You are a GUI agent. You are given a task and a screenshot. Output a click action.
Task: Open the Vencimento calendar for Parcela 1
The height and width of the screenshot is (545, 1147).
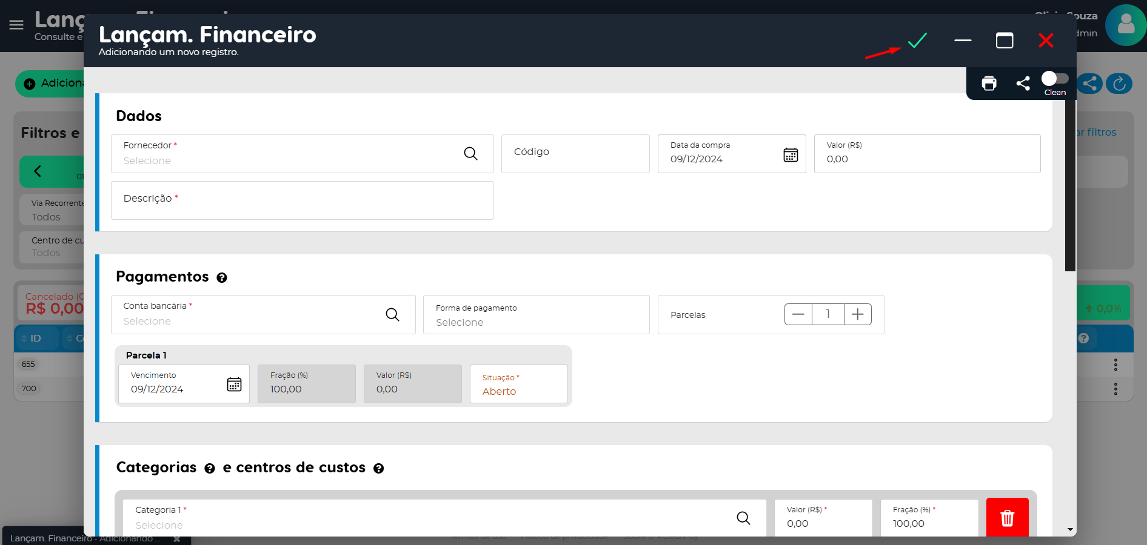(234, 385)
